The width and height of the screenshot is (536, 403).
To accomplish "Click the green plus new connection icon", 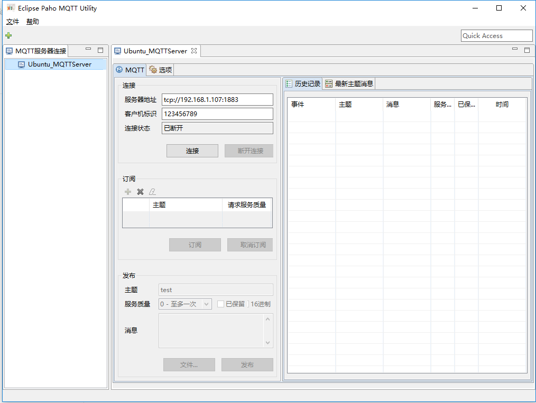I will (8, 35).
